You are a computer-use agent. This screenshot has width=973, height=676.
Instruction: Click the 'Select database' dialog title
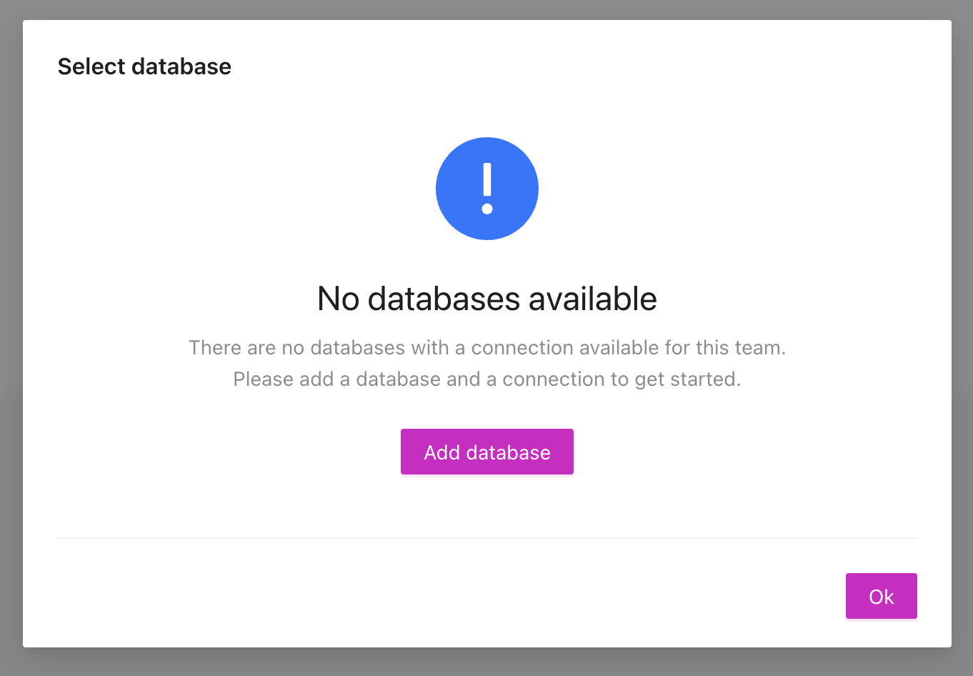click(144, 66)
